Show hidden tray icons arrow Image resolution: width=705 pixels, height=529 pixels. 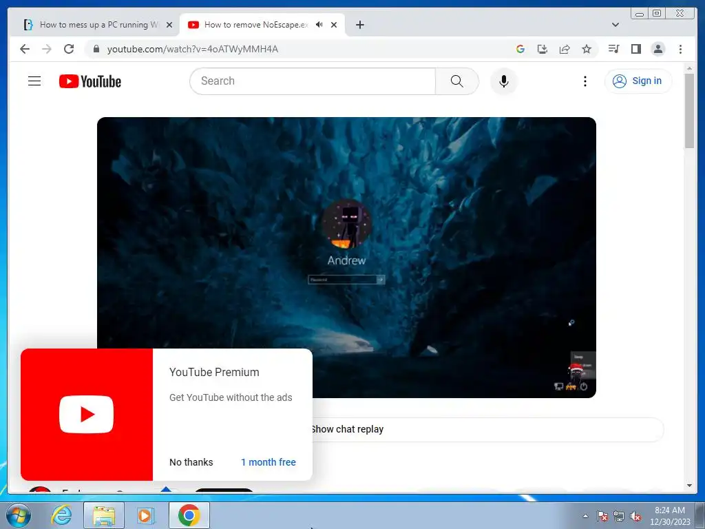(x=585, y=516)
